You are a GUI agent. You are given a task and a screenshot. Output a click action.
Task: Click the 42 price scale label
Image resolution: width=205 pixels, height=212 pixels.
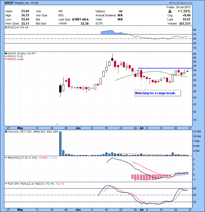[194, 54]
